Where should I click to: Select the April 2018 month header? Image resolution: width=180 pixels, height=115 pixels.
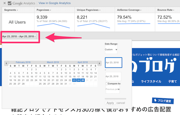click(x=83, y=62)
